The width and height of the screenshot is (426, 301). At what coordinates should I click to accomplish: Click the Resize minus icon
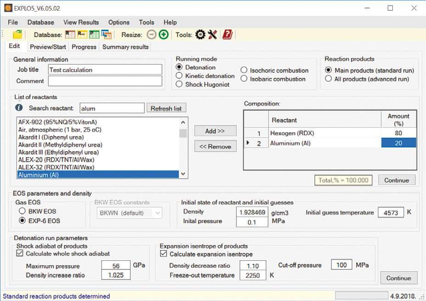151,35
